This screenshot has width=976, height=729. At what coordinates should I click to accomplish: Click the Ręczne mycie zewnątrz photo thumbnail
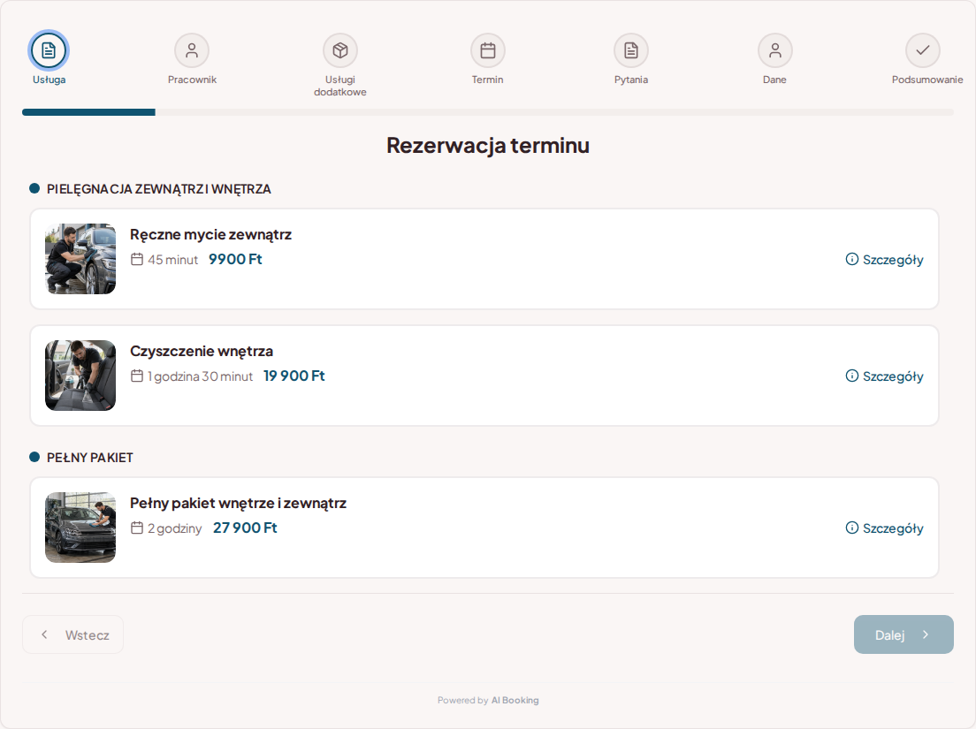click(80, 259)
